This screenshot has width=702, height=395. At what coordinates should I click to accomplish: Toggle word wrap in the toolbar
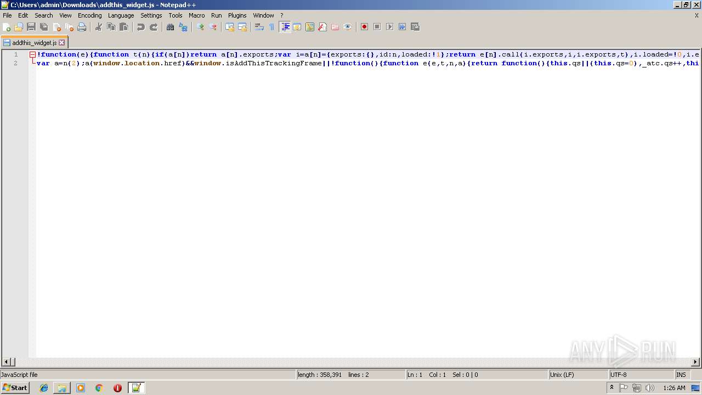259,27
